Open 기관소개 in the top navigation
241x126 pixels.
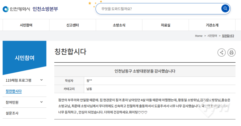click(x=212, y=25)
